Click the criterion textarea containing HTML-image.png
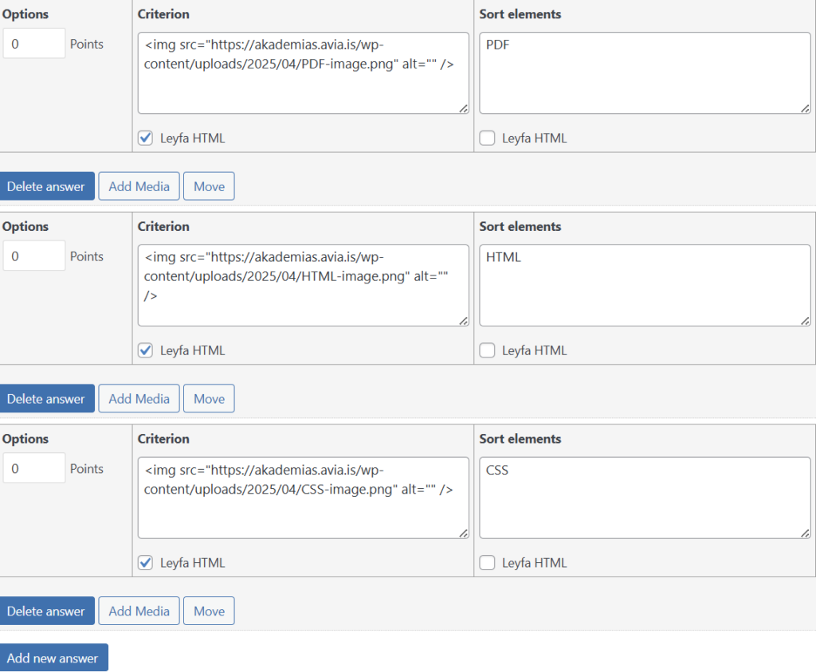816x672 pixels. click(303, 285)
